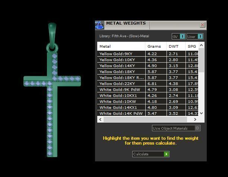Sort by the Grams column header
Image resolution: width=228 pixels, height=177 pixels.
click(x=156, y=47)
